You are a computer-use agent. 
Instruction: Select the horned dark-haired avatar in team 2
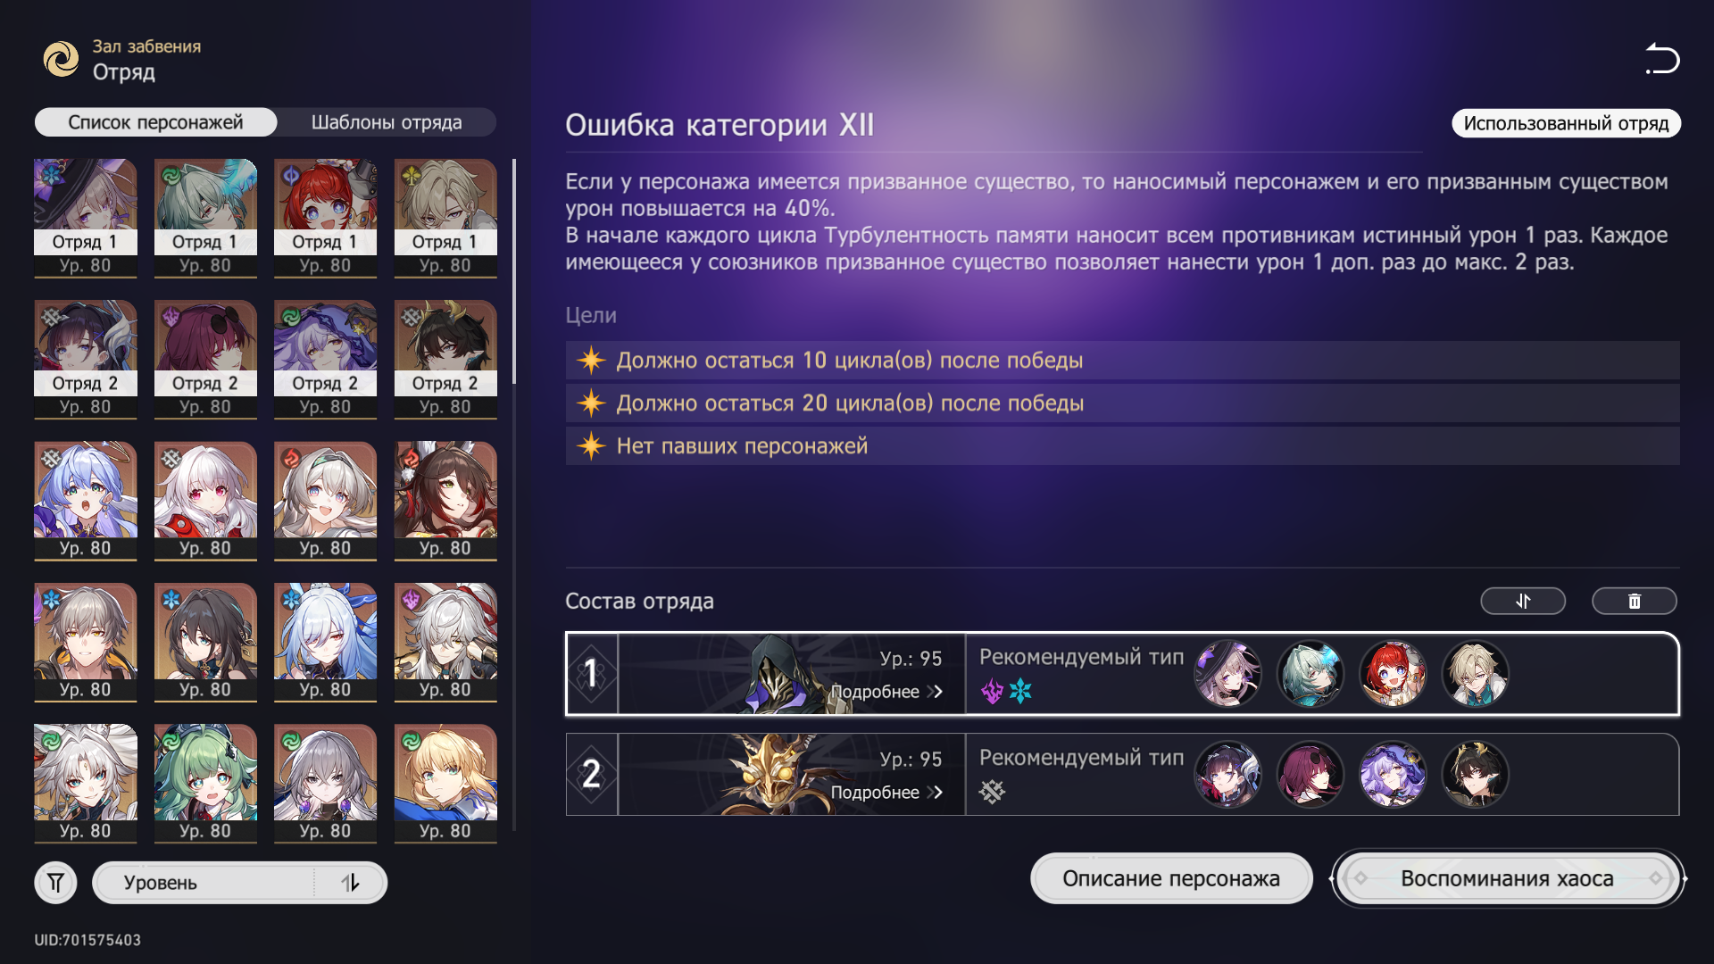click(x=1474, y=774)
